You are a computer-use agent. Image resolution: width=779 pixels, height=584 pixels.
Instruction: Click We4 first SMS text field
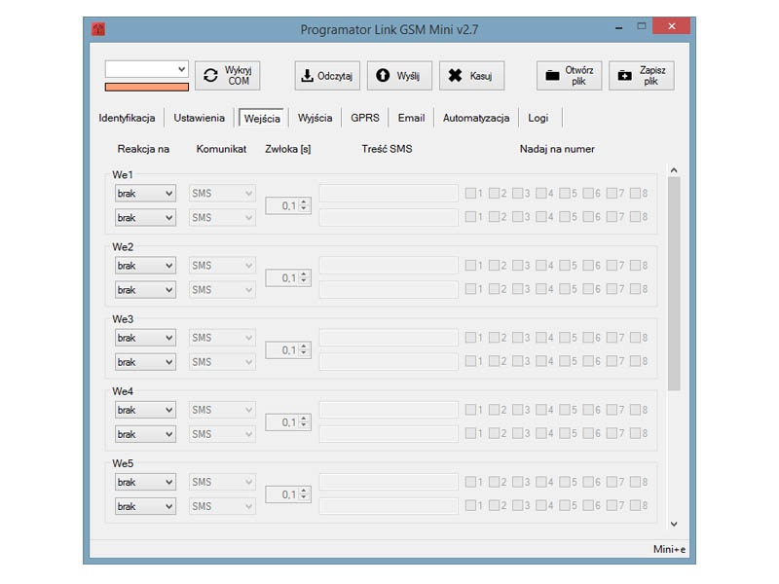[389, 410]
